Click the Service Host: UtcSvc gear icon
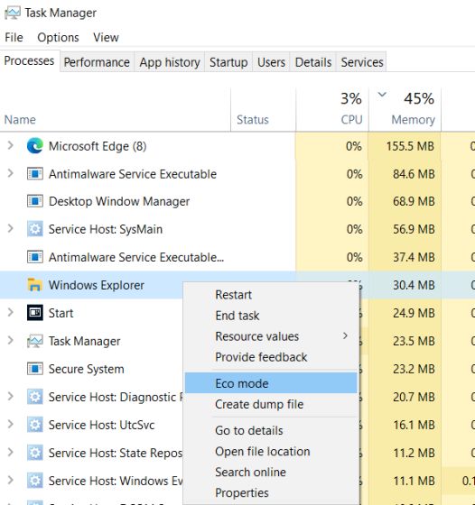This screenshot has height=505, width=475. tap(35, 425)
